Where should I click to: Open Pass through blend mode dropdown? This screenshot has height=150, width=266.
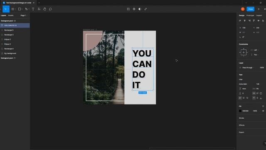click(x=248, y=67)
